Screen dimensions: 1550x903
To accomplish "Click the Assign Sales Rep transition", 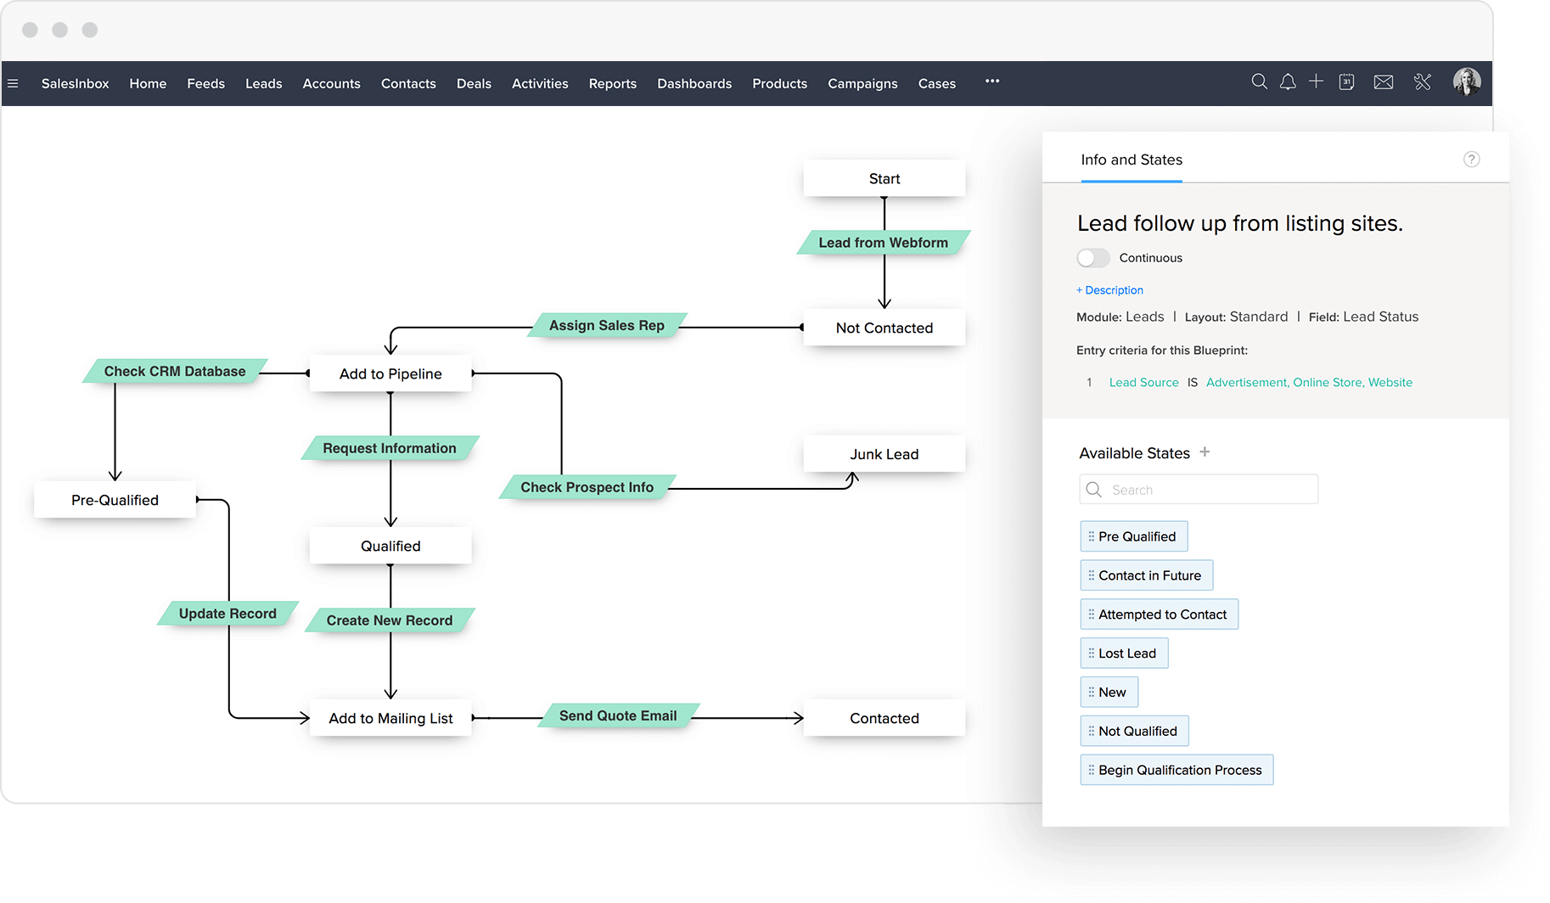I will 607,326.
